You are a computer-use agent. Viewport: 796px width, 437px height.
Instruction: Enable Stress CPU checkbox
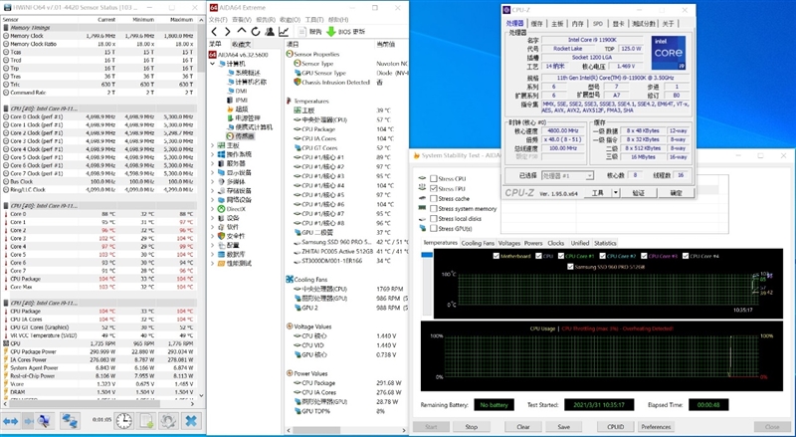coord(434,178)
